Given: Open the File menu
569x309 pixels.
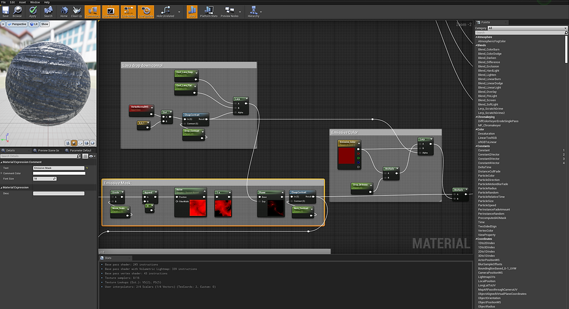Looking at the screenshot, I should (3, 2).
